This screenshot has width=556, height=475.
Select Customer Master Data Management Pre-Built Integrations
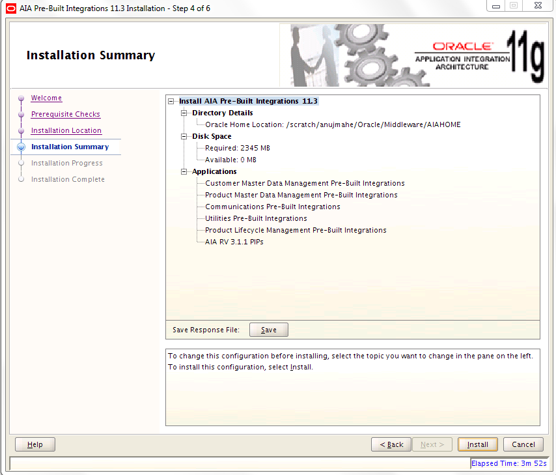pos(305,183)
